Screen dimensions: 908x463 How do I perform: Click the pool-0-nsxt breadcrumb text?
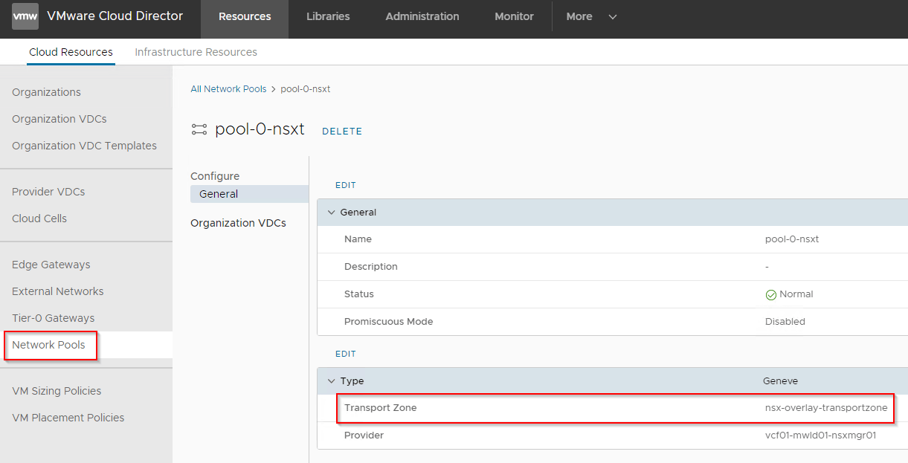(x=306, y=89)
